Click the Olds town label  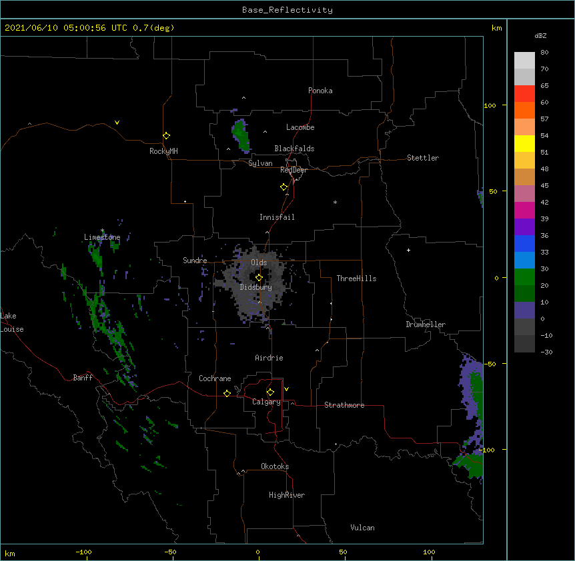tap(259, 263)
